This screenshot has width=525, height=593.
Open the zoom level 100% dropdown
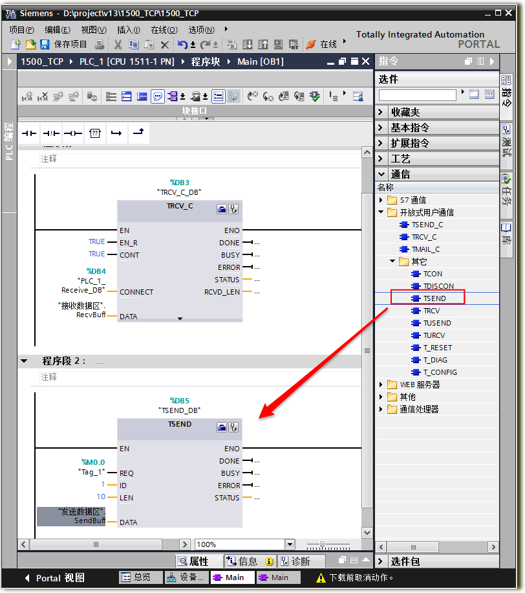point(290,544)
